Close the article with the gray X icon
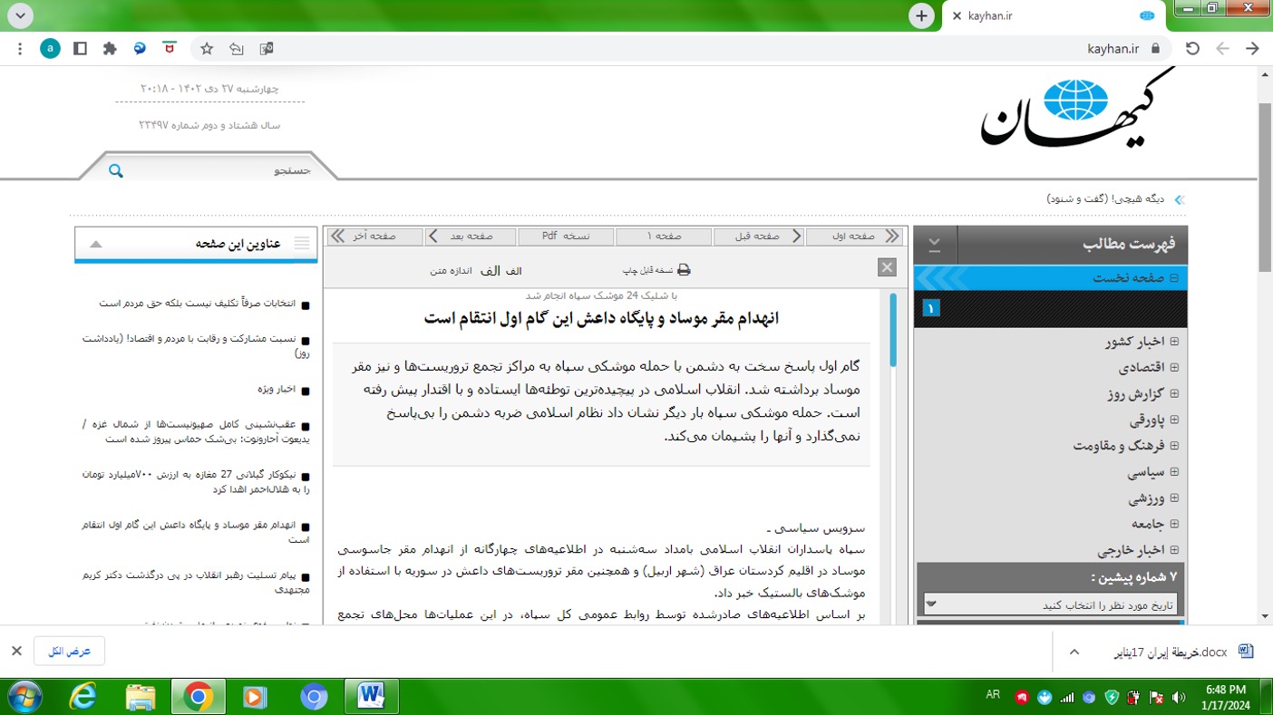 pos(887,267)
